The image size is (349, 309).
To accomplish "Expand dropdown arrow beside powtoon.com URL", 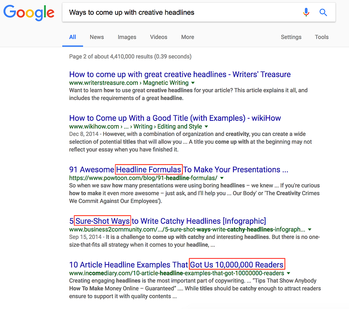I will pyautogui.click(x=222, y=178).
